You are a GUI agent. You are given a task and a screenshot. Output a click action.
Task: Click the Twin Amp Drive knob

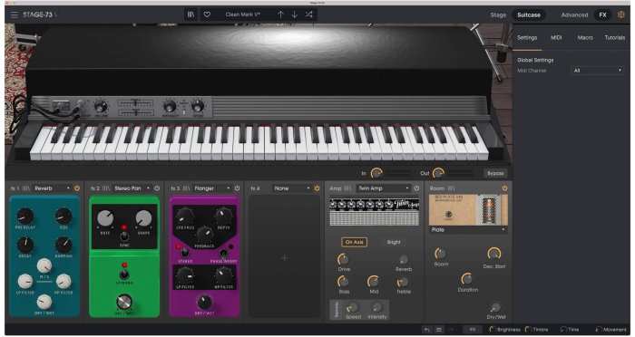[343, 259]
